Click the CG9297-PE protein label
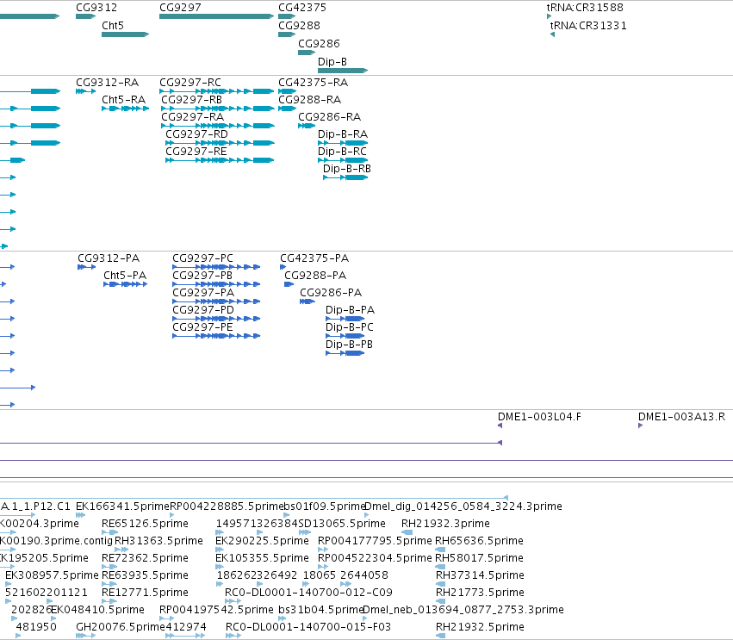Image resolution: width=733 pixels, height=640 pixels. click(x=203, y=327)
